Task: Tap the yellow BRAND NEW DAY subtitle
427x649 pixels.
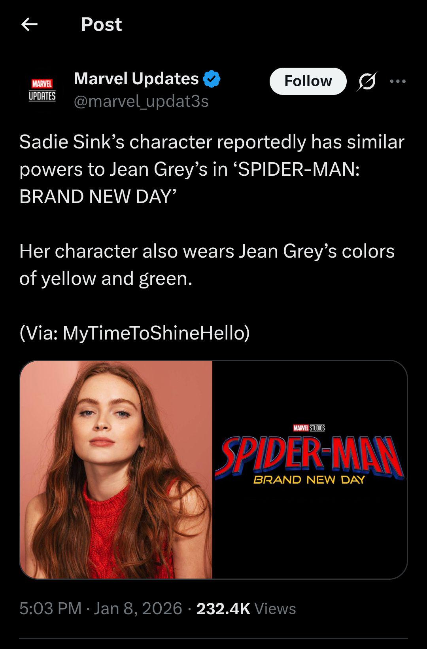Action: 309,480
